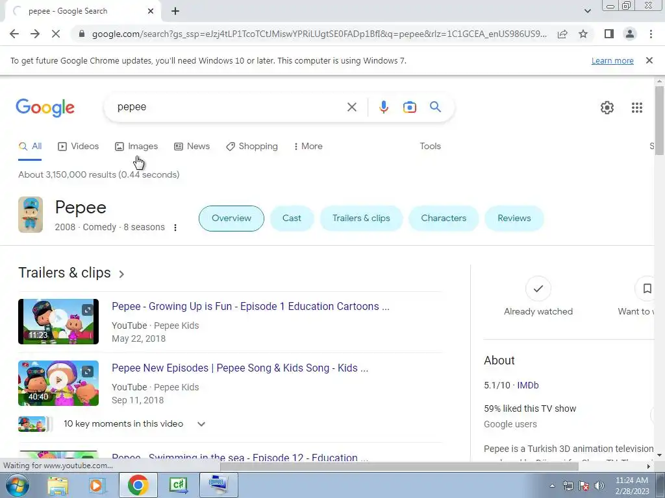Open Google search settings gear
Viewport: 665px width, 498px height.
click(607, 108)
